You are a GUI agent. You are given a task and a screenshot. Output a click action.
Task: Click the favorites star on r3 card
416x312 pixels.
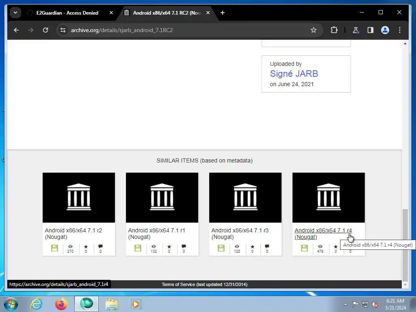[x=252, y=247]
